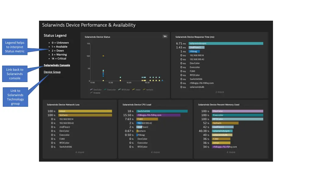Expand '4 more' in the Network Loss panel

80,152
